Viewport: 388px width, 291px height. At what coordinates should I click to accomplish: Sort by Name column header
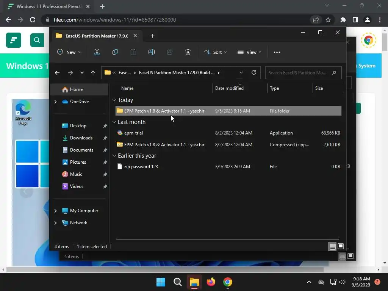tap(127, 88)
